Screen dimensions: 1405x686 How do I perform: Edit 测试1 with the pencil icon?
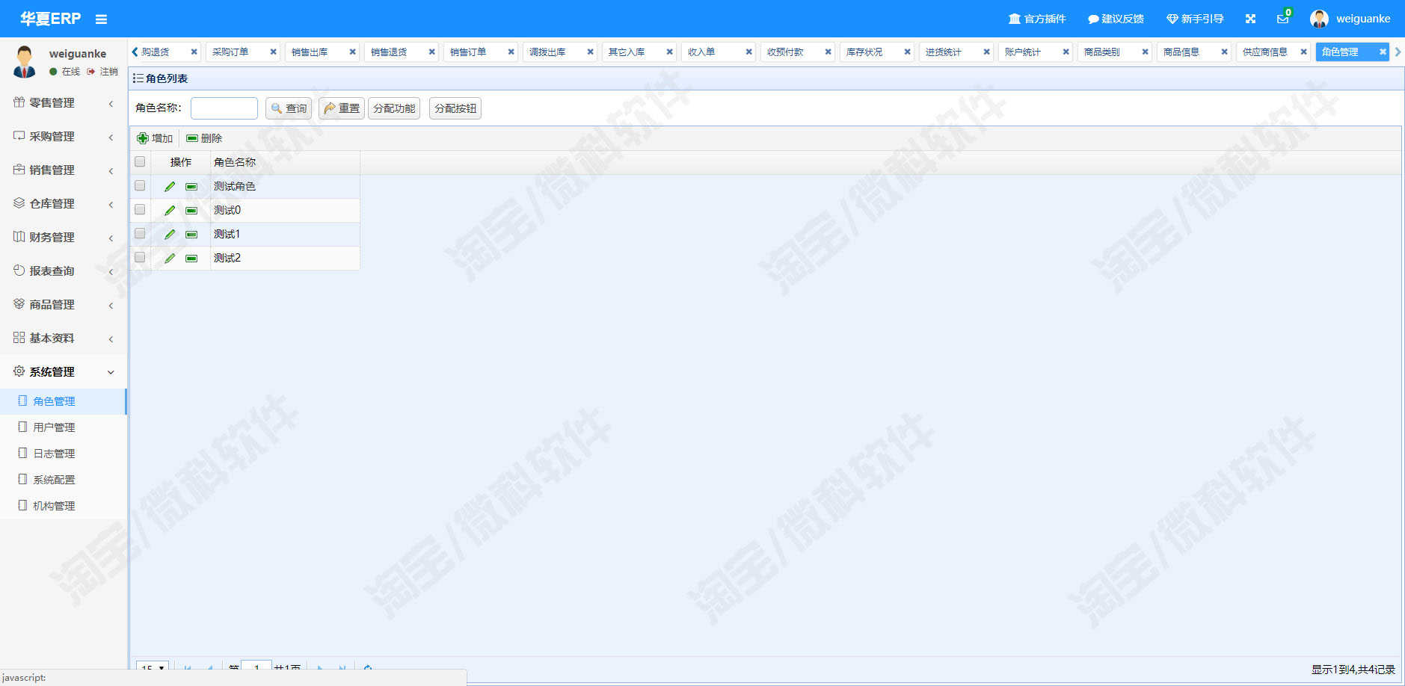(170, 234)
